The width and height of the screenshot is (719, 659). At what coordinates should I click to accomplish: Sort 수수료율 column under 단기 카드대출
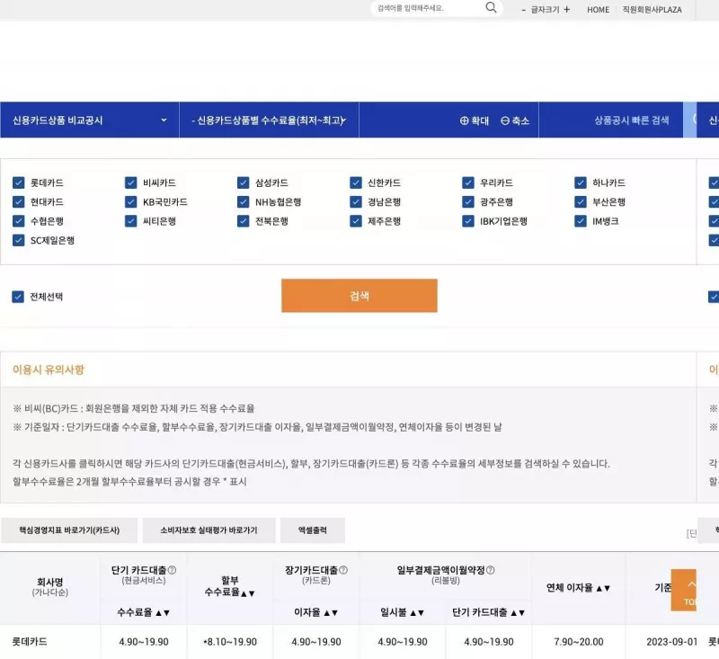(163, 612)
